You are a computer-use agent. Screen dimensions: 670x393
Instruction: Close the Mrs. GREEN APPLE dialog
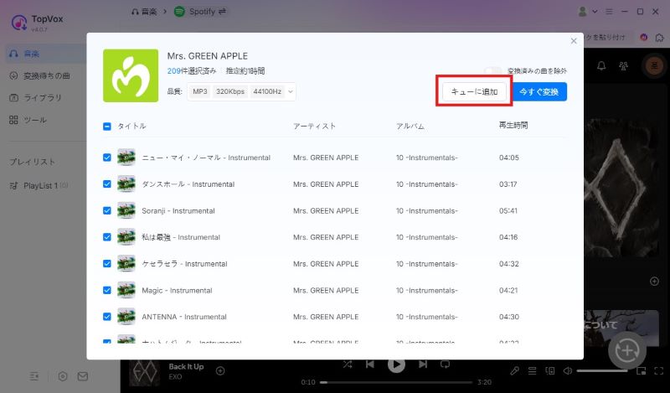[574, 41]
